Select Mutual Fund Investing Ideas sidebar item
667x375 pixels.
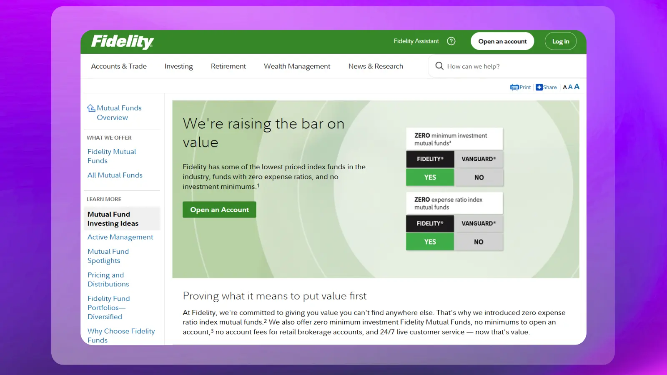coord(122,219)
